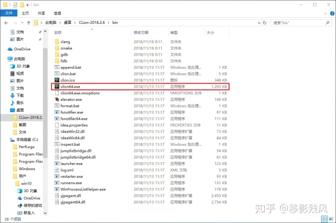Click 此电脑 in the address bar
The image size is (336, 223).
point(51,22)
